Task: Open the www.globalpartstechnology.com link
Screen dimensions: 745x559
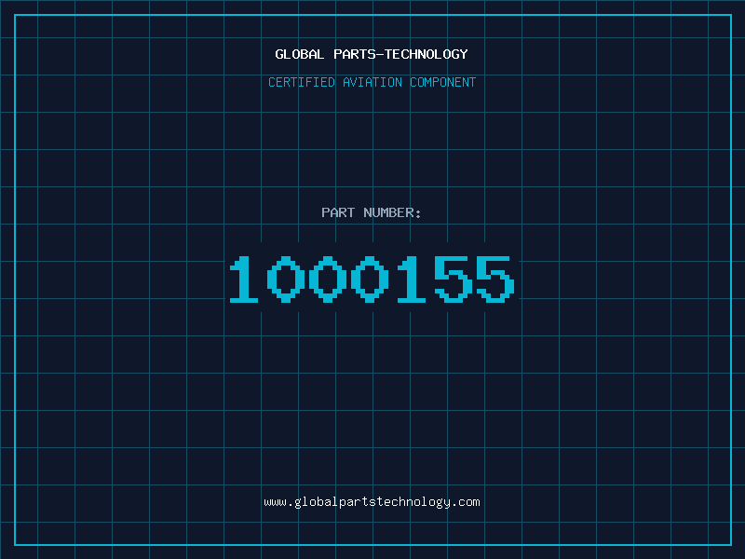Action: [372, 502]
